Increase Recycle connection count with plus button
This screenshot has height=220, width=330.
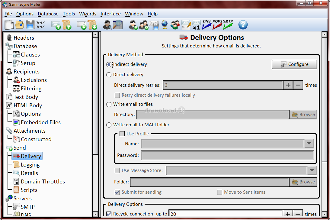(288, 214)
